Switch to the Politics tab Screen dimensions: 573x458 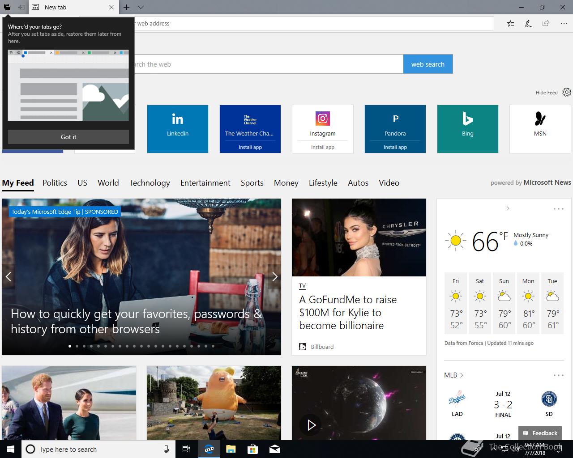pyautogui.click(x=55, y=183)
